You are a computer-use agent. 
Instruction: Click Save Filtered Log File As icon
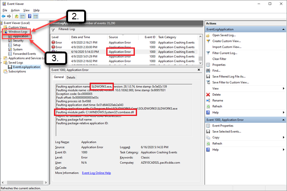click(x=208, y=76)
